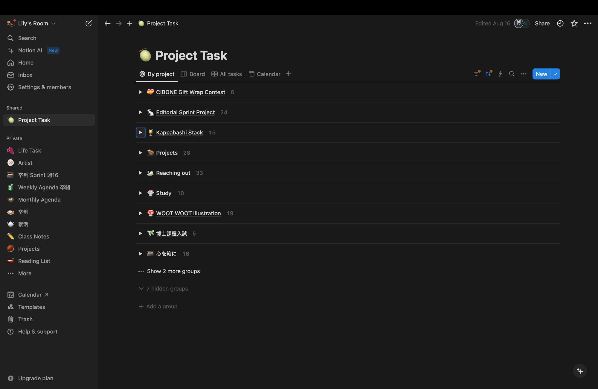This screenshot has height=389, width=598.
Task: Open the Lily's Room workspace switcher
Action: 31,23
